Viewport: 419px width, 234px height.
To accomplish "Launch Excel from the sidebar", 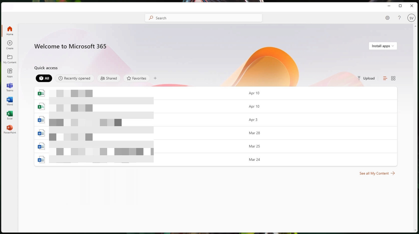I will [x=10, y=115].
